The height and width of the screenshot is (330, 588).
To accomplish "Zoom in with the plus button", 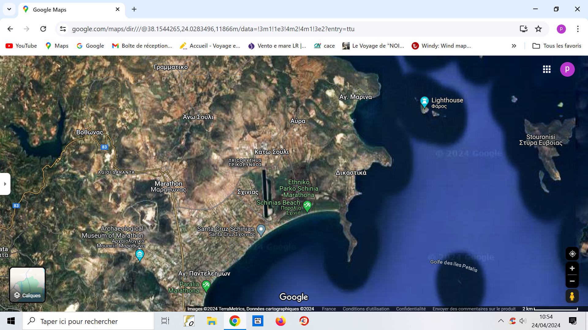I will 572,269.
